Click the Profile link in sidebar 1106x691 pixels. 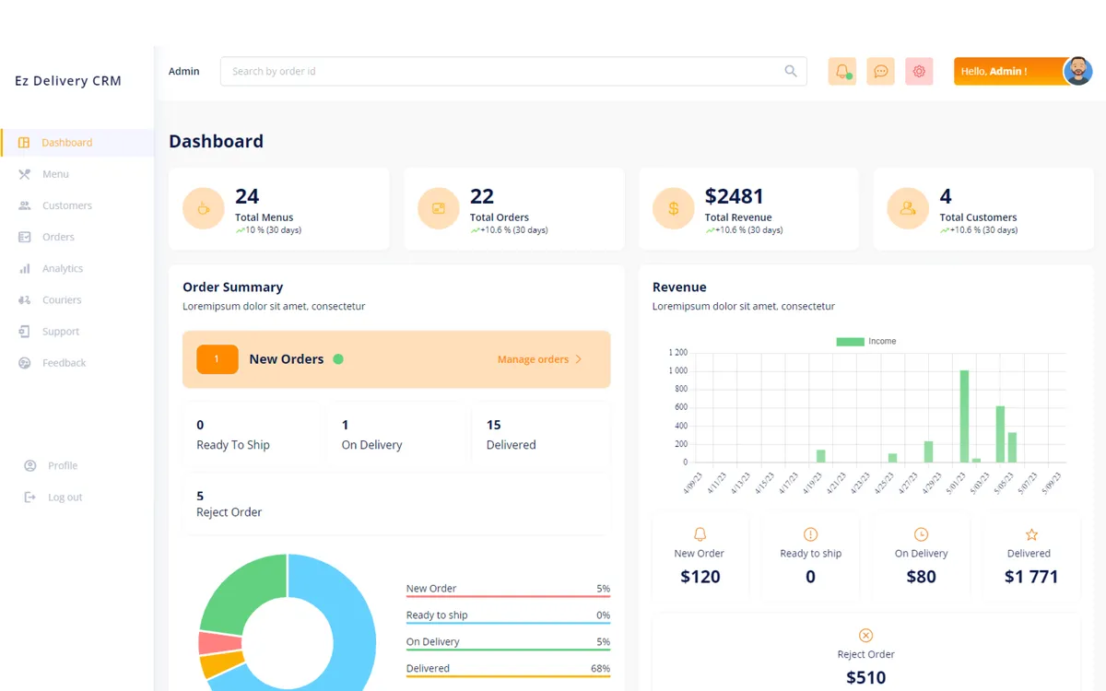tap(63, 466)
